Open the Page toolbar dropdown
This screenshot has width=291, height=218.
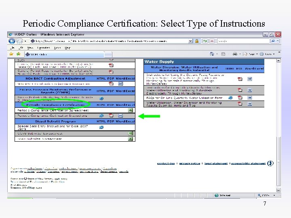tap(251, 54)
